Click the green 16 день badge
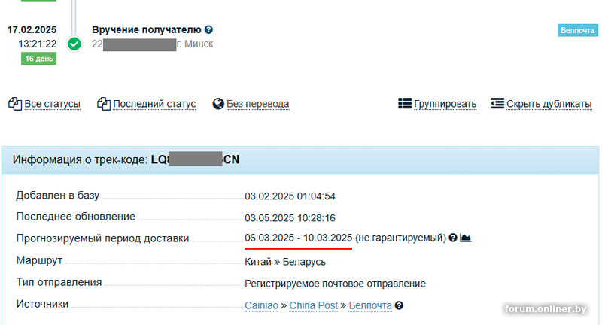Screen dimensions: 602x325 39,59
